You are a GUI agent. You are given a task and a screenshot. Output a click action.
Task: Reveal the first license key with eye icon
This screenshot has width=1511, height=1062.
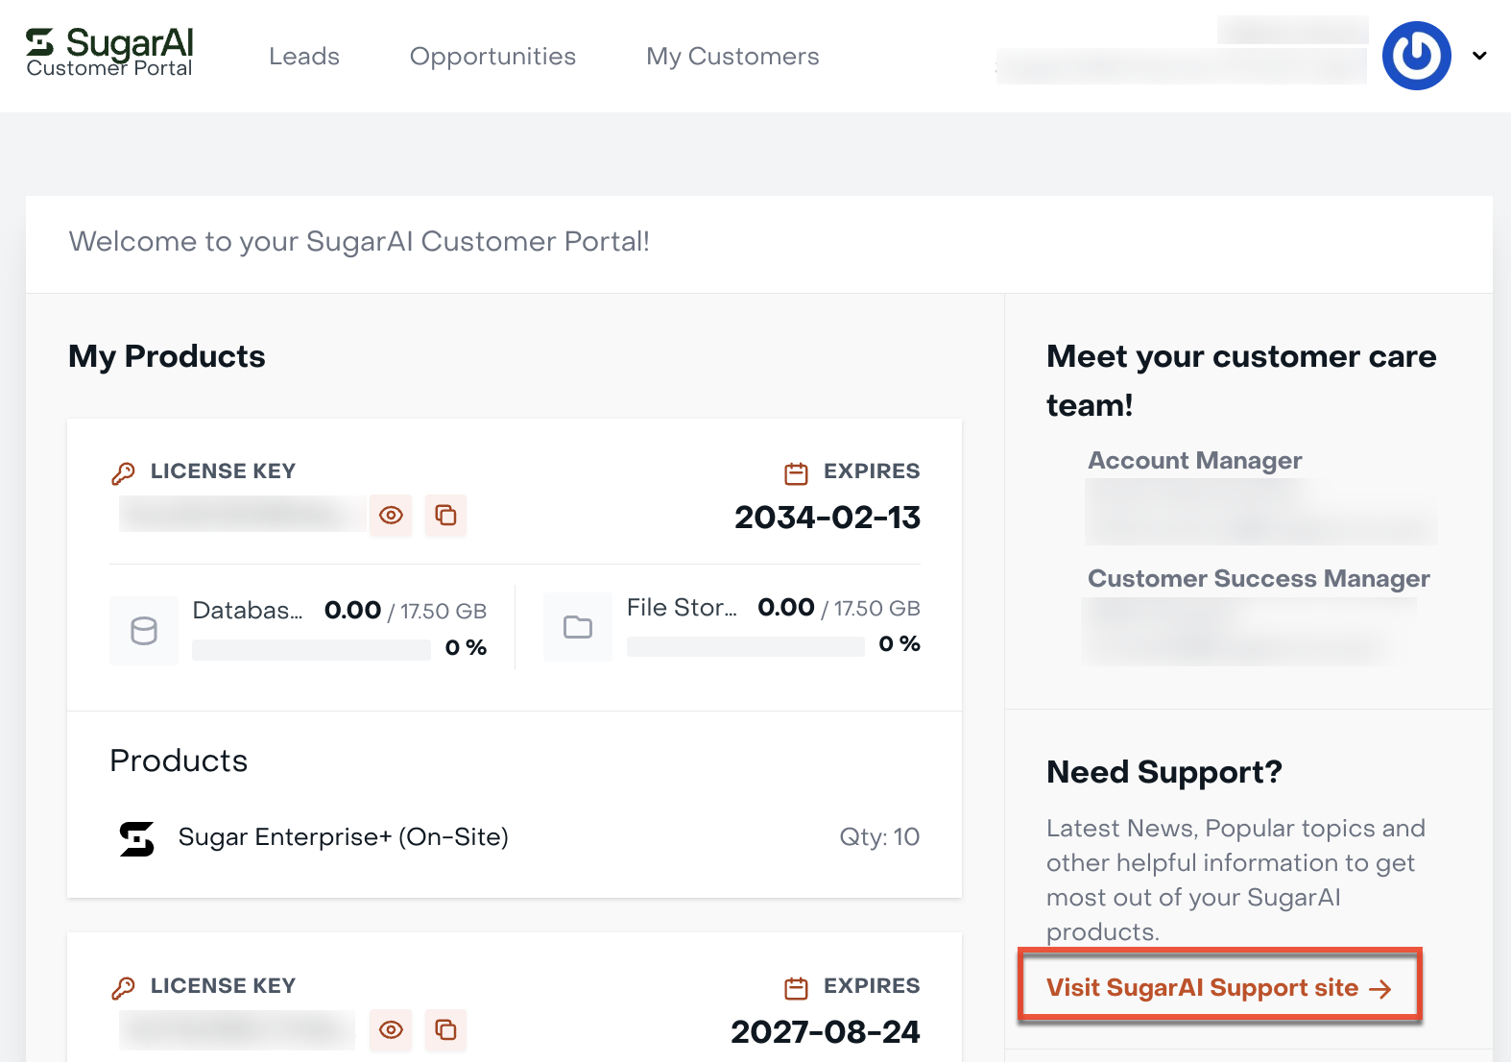(391, 516)
